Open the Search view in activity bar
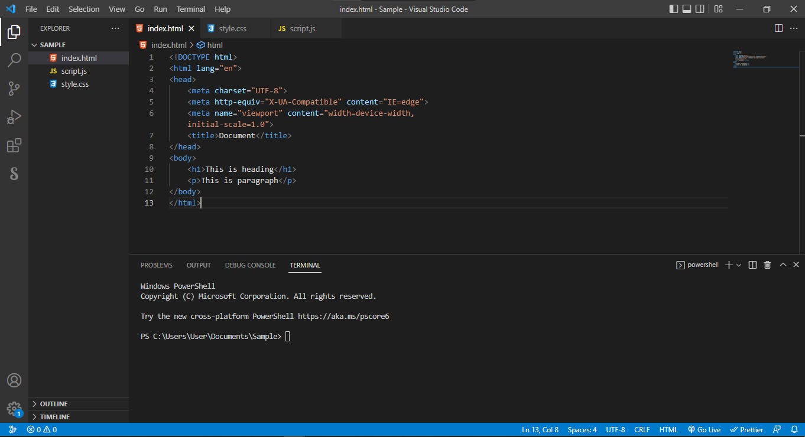Screen dimensions: 805x437 pos(14,60)
